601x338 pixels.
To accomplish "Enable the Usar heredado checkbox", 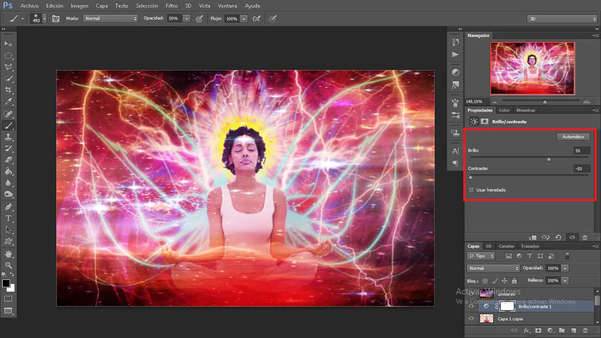I will pyautogui.click(x=471, y=190).
